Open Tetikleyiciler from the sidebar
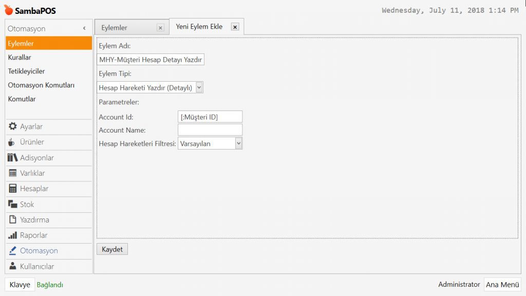This screenshot has height=296, width=526. pos(26,71)
